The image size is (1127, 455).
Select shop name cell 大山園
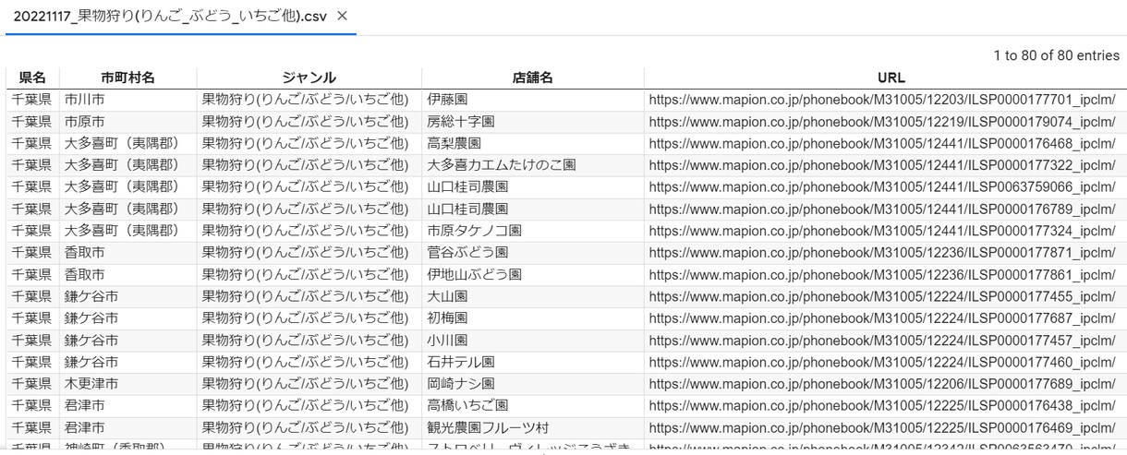coord(532,296)
